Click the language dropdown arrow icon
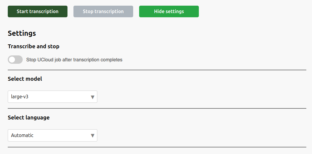 [x=93, y=136]
